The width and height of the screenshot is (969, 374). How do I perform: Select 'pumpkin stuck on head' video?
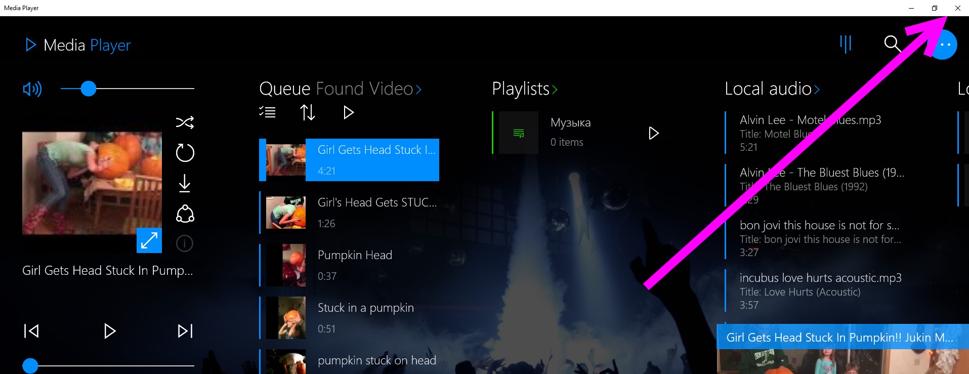click(x=349, y=361)
